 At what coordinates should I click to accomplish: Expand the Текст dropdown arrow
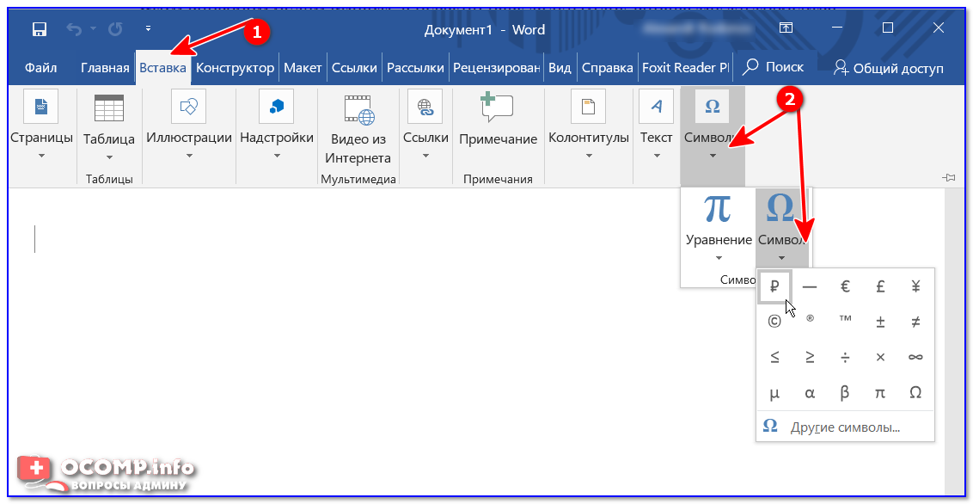[657, 156]
